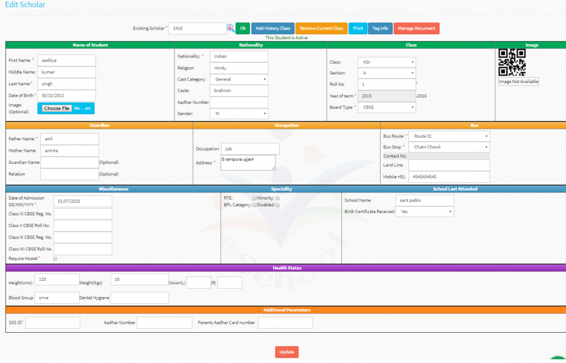Click the Add History Class button
The image size is (566, 363).
click(x=274, y=28)
